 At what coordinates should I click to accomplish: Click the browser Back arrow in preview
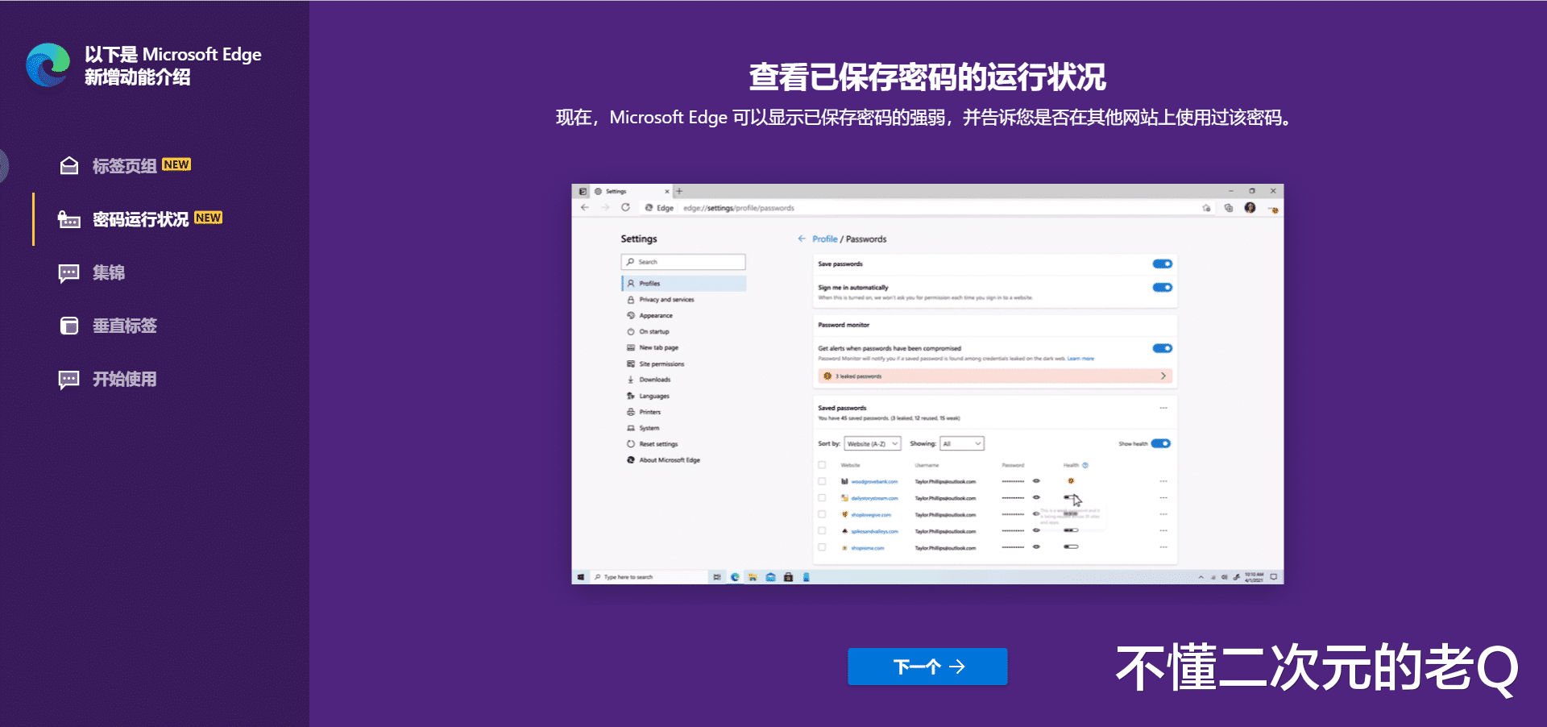(x=585, y=208)
